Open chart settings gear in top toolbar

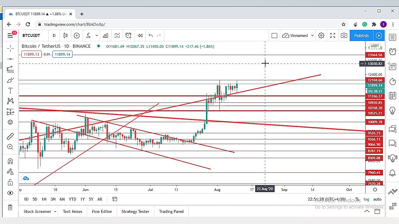[321, 35]
